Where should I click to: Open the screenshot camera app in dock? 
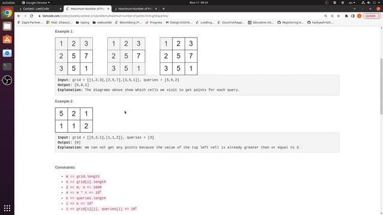coord(7,53)
